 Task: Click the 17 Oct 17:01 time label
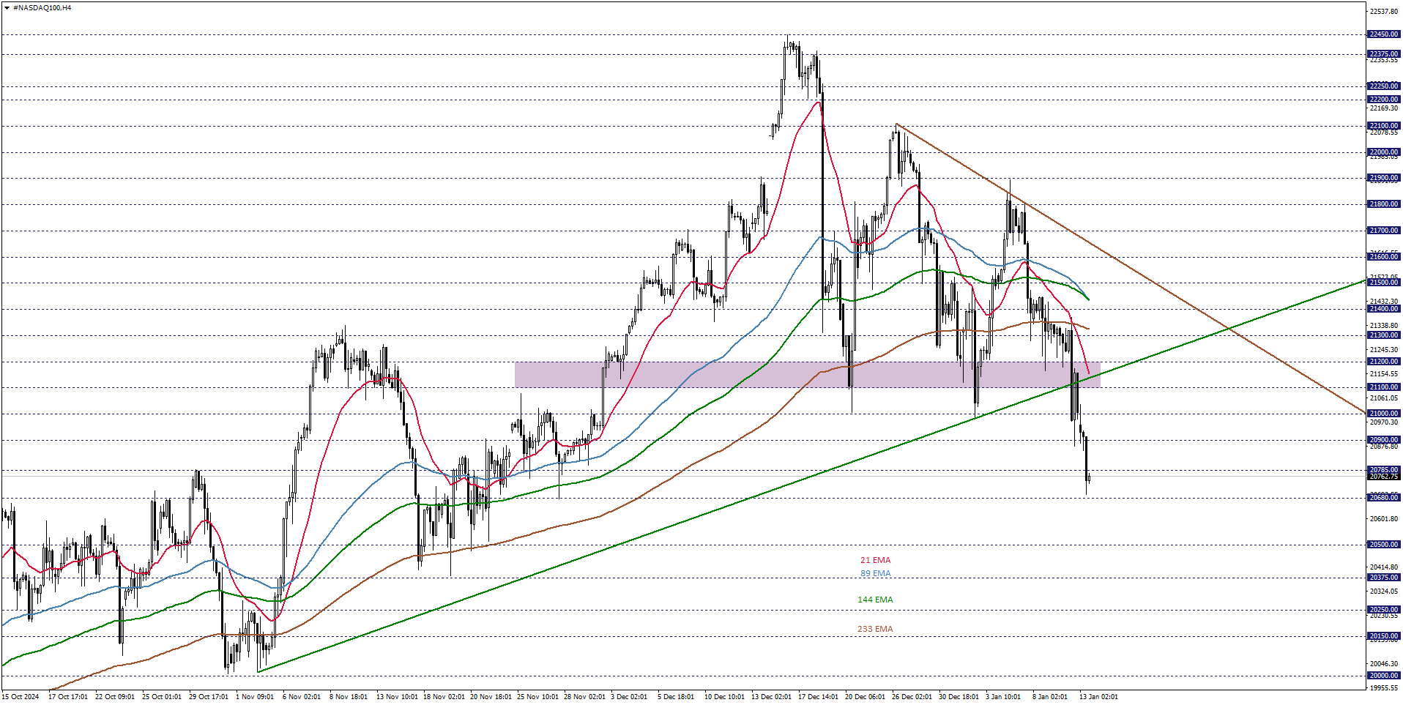(68, 697)
